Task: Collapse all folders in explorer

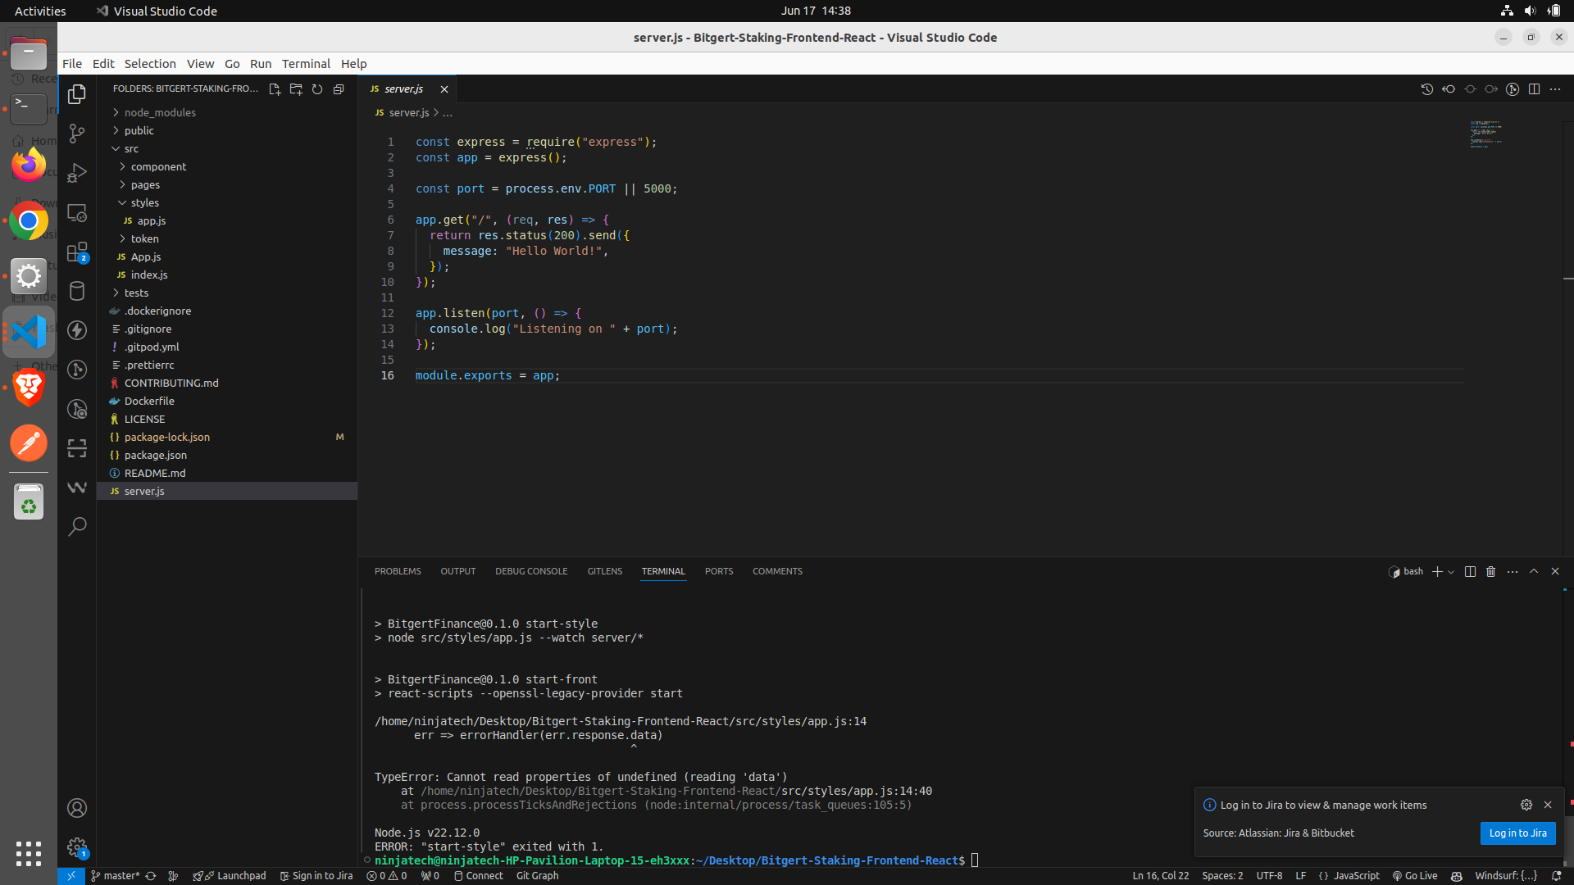Action: pyautogui.click(x=339, y=89)
